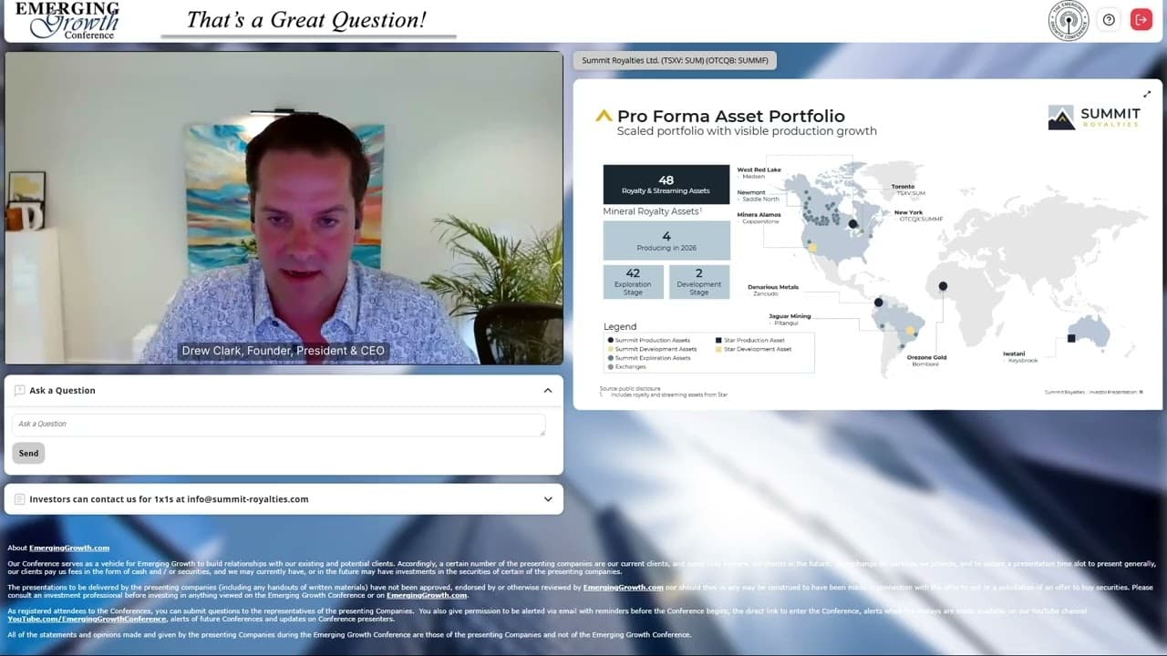Open the help question mark icon

click(1109, 20)
